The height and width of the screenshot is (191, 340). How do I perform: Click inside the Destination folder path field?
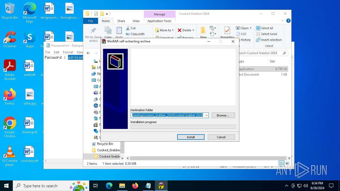tap(167, 115)
